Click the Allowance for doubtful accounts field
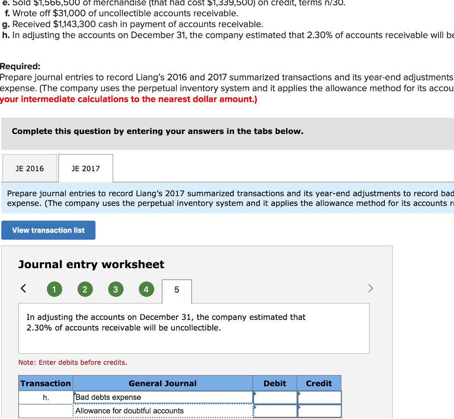This screenshot has height=419, width=454. [x=163, y=411]
